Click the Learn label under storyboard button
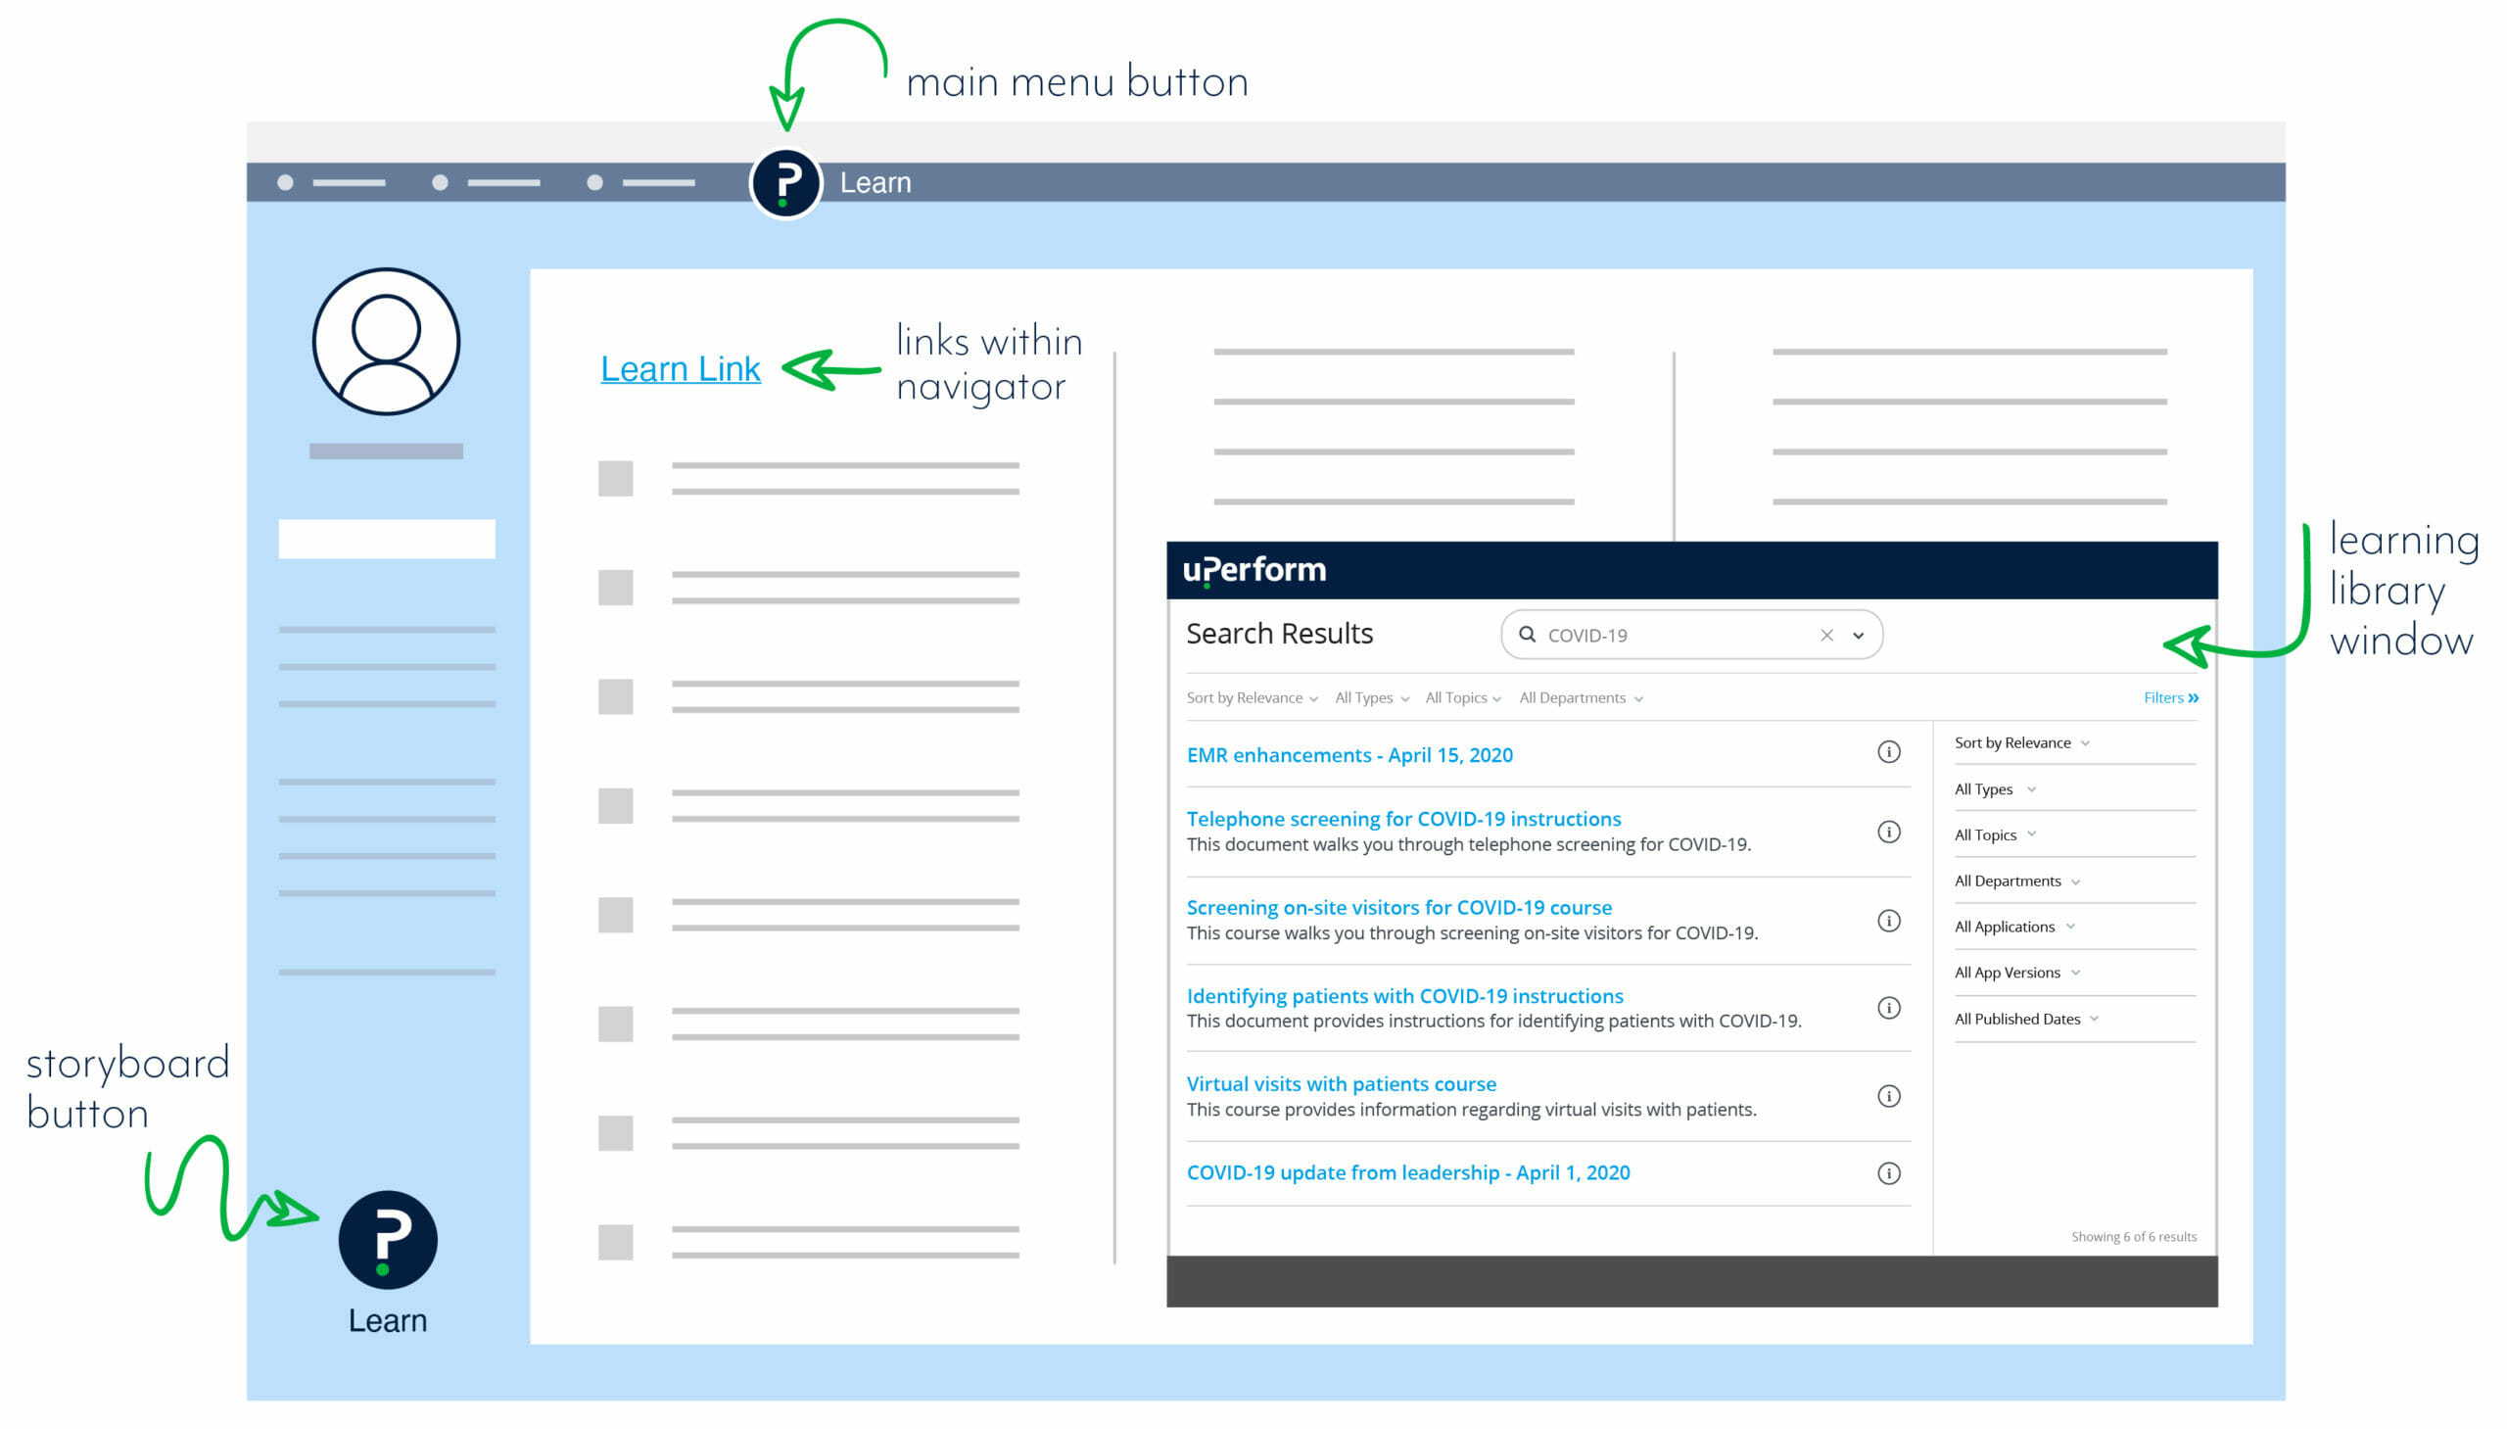The image size is (2507, 1429). pyautogui.click(x=388, y=1320)
